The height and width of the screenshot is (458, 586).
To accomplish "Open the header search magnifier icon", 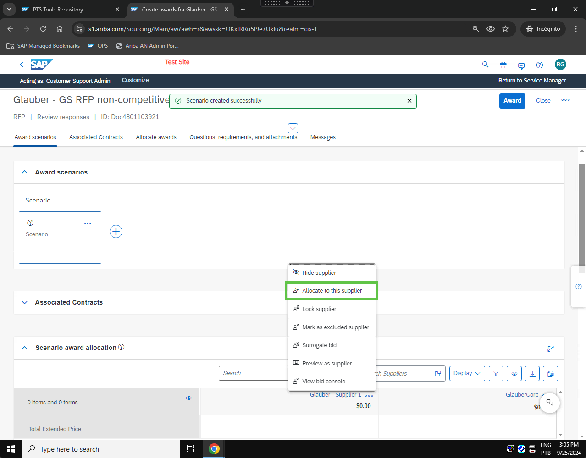I will click(x=485, y=65).
